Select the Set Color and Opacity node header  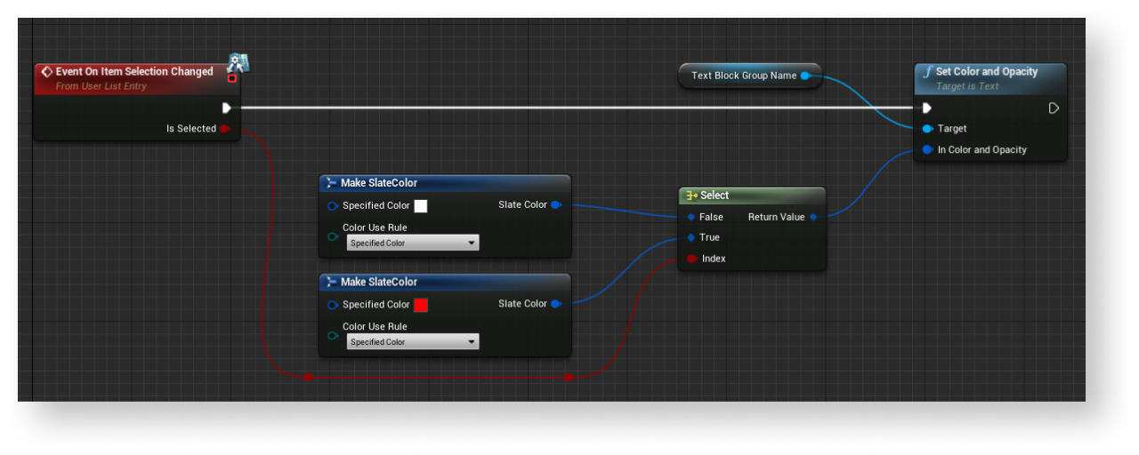[x=986, y=72]
